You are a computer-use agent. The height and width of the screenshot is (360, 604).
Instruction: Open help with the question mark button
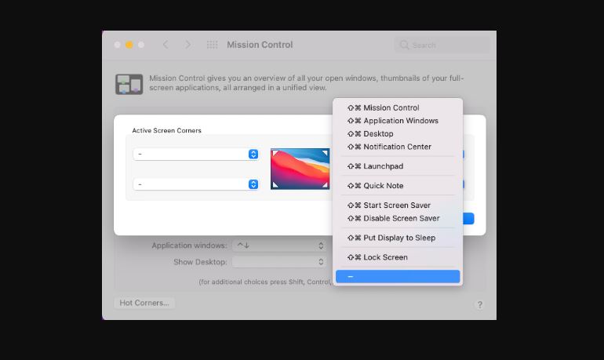point(479,305)
